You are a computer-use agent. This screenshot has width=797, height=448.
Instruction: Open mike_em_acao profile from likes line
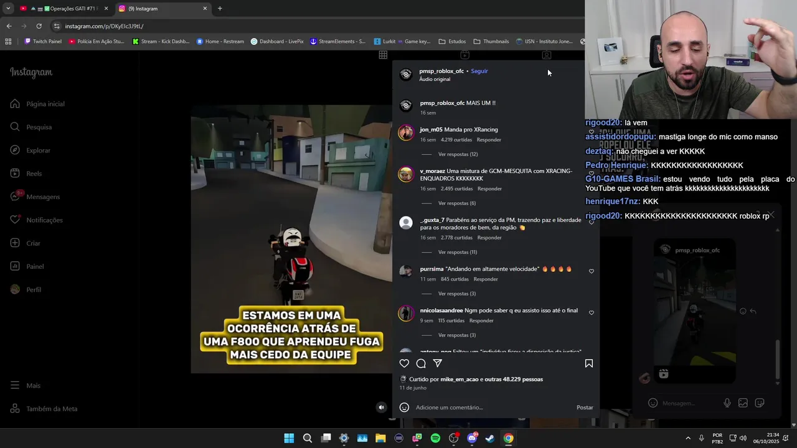(x=460, y=379)
